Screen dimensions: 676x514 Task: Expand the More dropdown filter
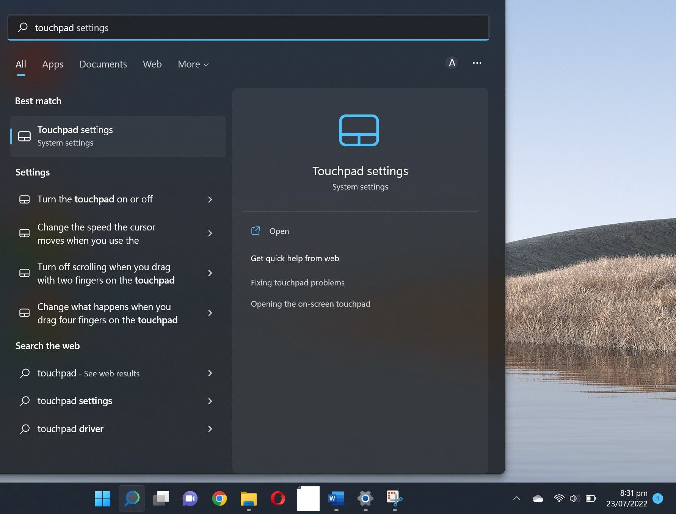pyautogui.click(x=193, y=64)
